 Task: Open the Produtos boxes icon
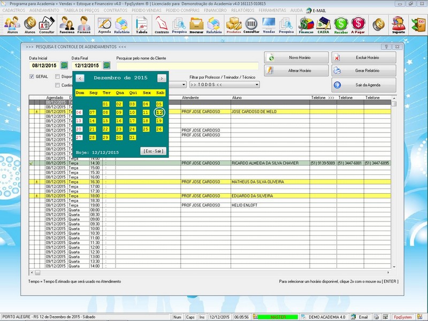(234, 25)
